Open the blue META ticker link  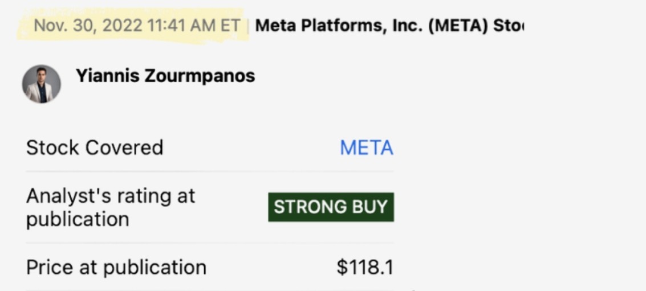(x=366, y=148)
